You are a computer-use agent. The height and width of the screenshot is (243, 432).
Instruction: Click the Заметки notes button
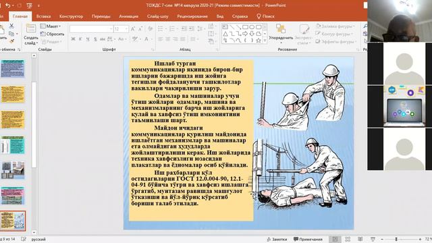point(277,239)
